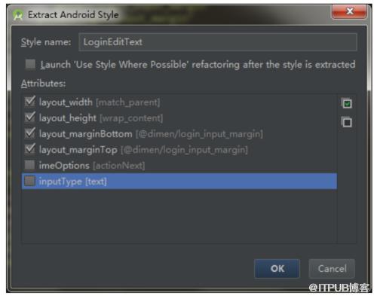The height and width of the screenshot is (299, 377).
Task: Uncheck the layout_marginTop attribute checkbox
Action: tap(30, 149)
